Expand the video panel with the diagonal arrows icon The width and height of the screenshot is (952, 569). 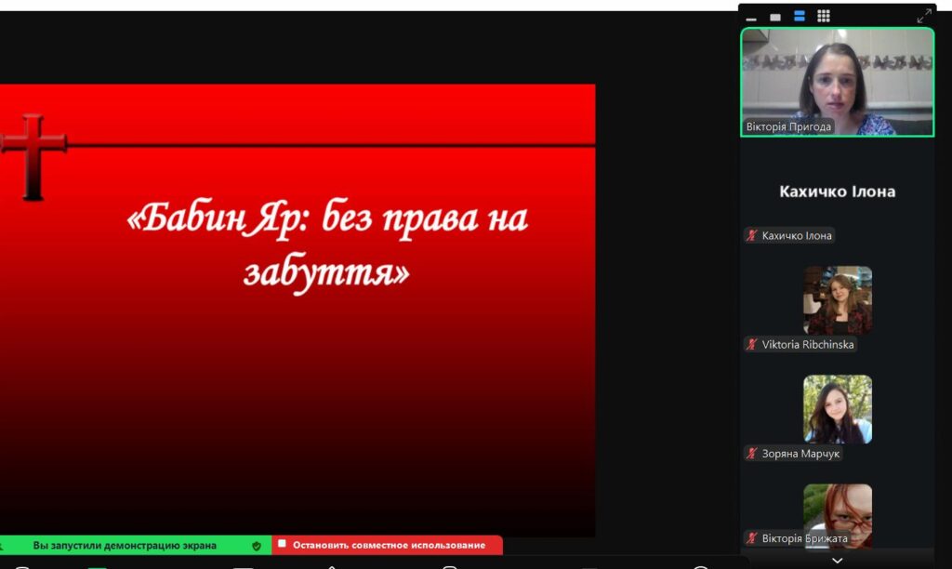tap(924, 16)
